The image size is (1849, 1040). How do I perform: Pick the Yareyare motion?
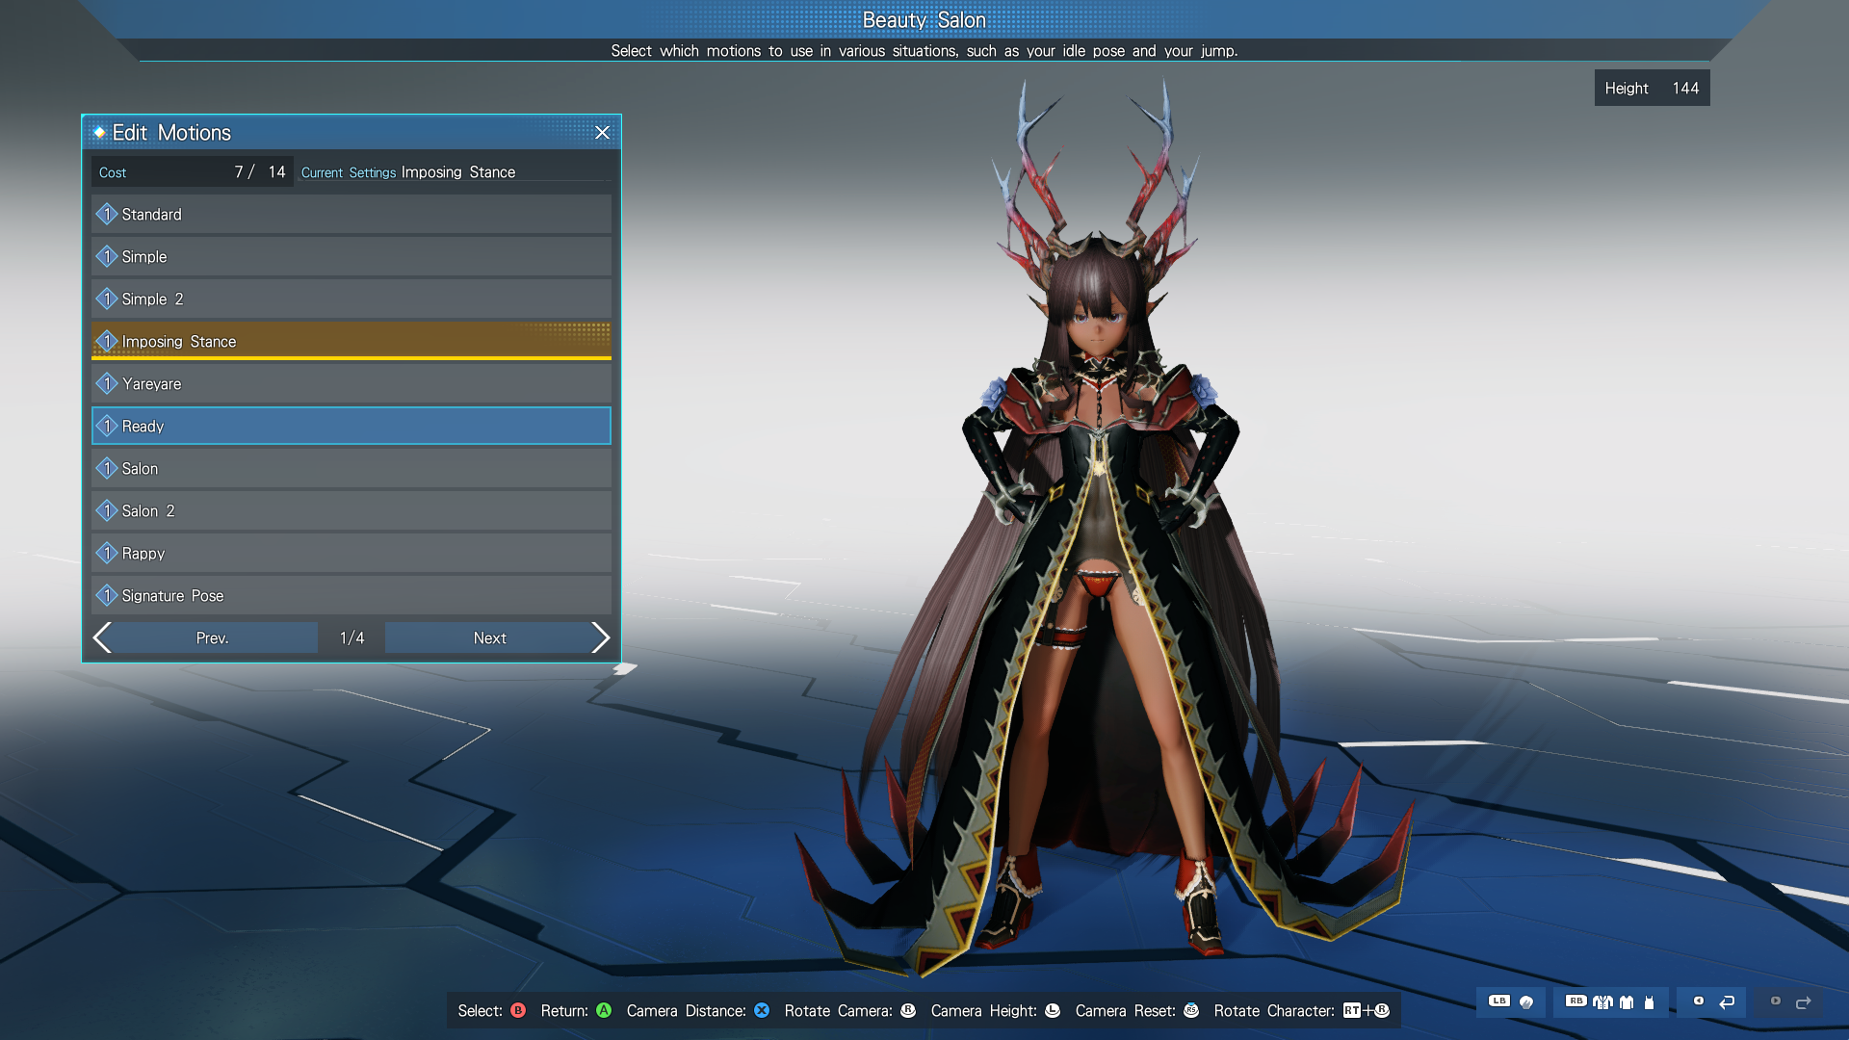point(352,383)
